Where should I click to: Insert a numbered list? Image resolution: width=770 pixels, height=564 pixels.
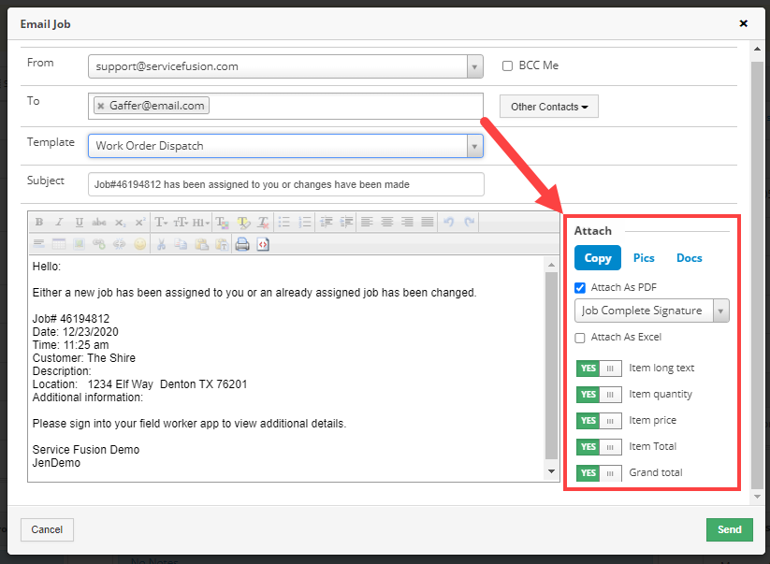(305, 223)
